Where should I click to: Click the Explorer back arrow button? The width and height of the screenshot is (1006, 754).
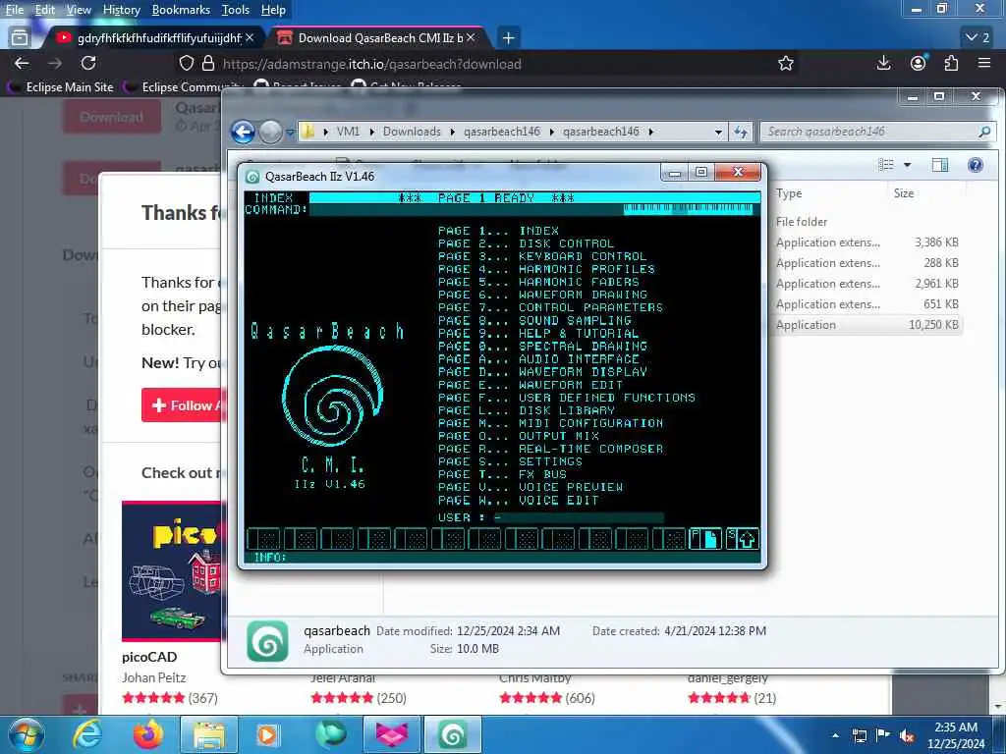[244, 133]
